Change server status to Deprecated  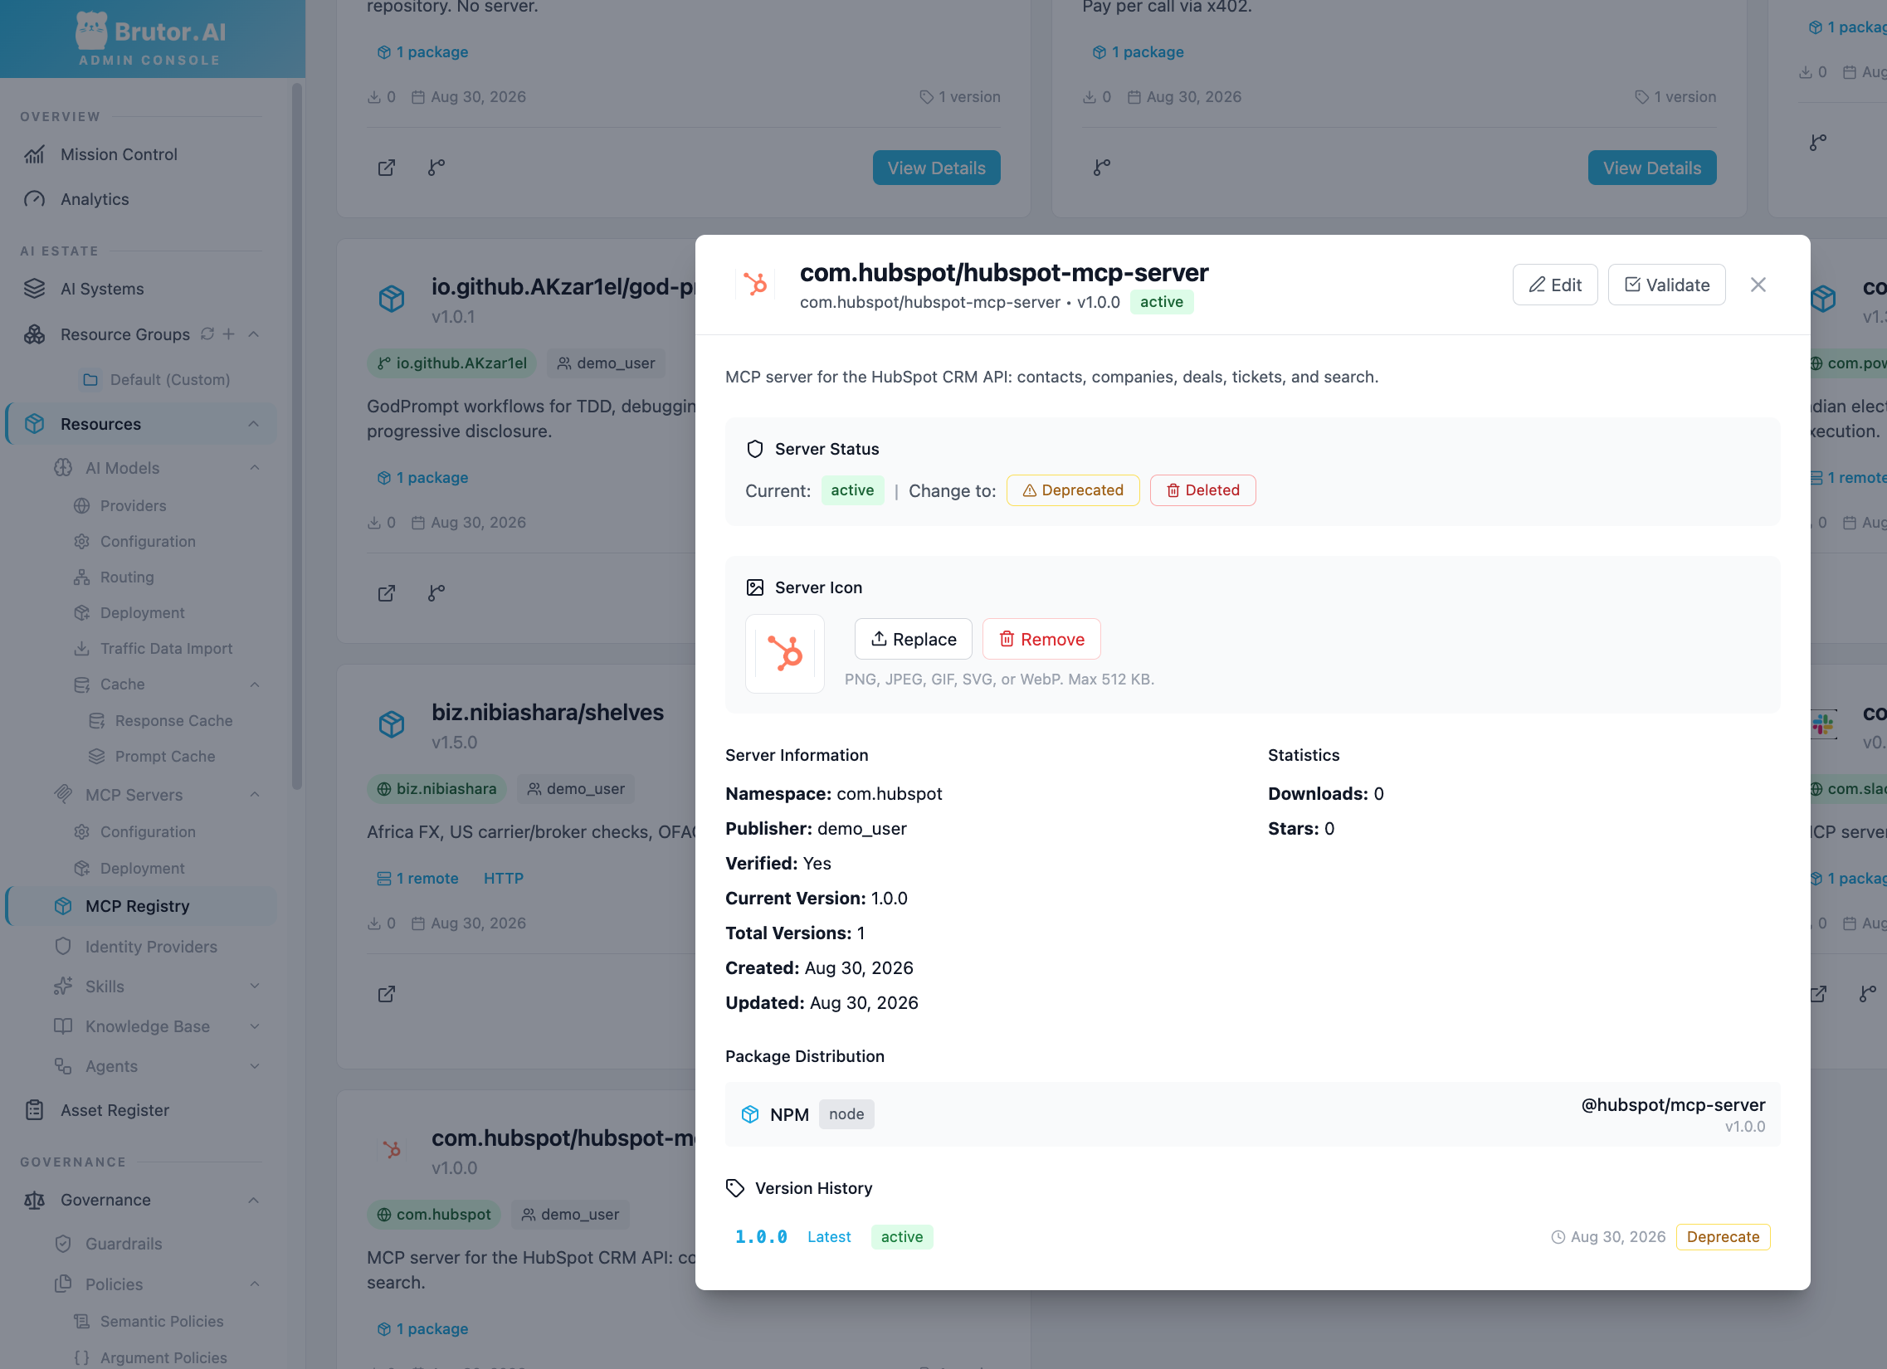[1072, 490]
